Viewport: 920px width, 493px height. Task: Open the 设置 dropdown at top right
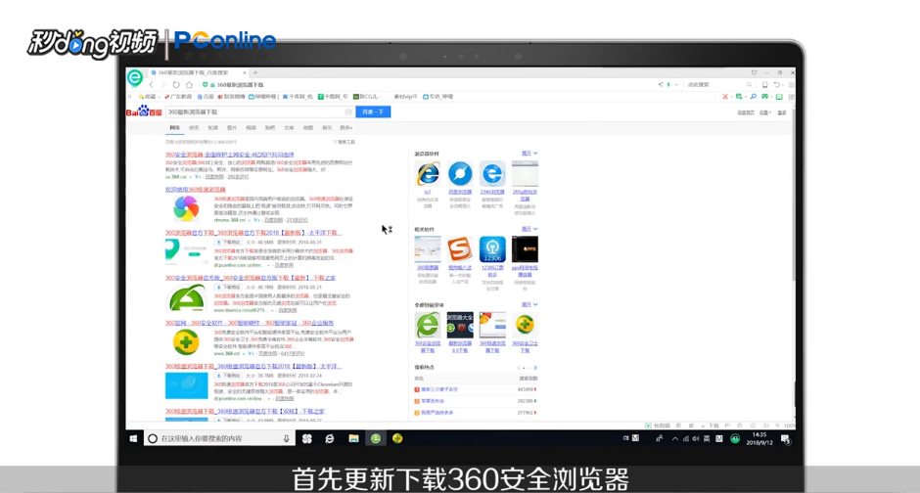click(x=765, y=112)
